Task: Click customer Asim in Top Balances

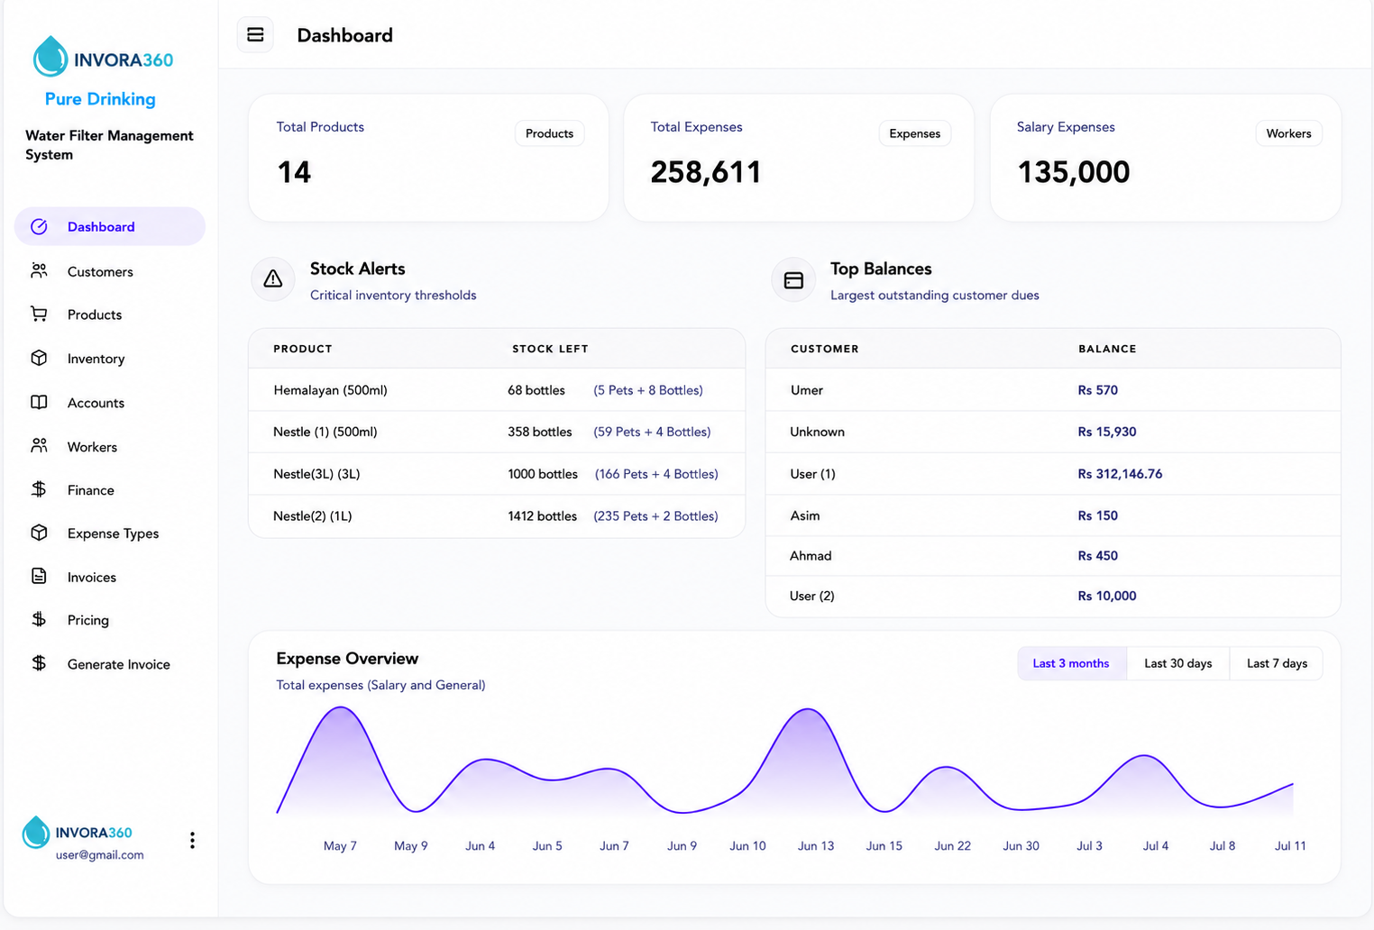Action: click(x=805, y=515)
